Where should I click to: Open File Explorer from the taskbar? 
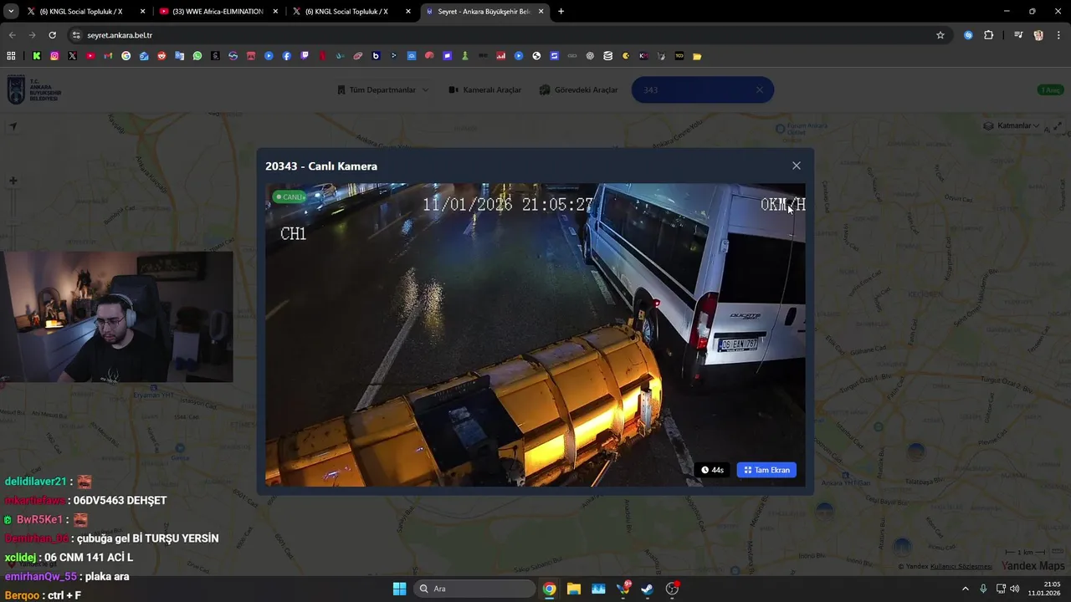coord(574,589)
